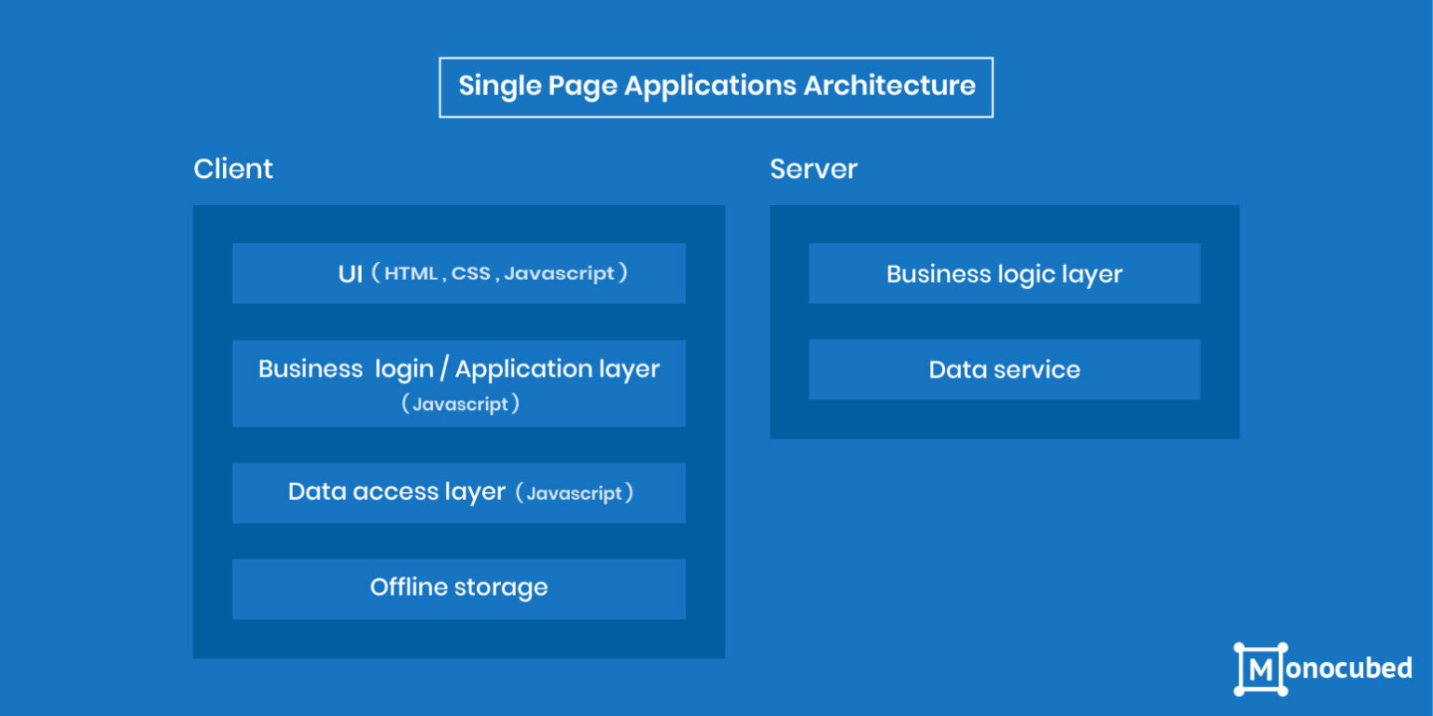Switch to the Server heading label
Screen dimensions: 1433x716
click(x=813, y=169)
